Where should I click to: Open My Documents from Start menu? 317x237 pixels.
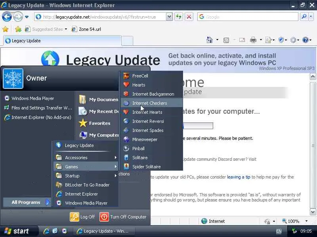click(x=98, y=100)
